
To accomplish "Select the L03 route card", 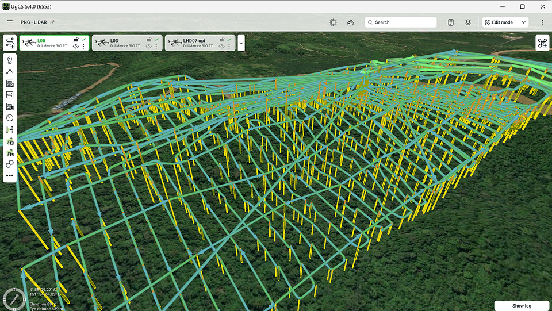I will click(121, 43).
